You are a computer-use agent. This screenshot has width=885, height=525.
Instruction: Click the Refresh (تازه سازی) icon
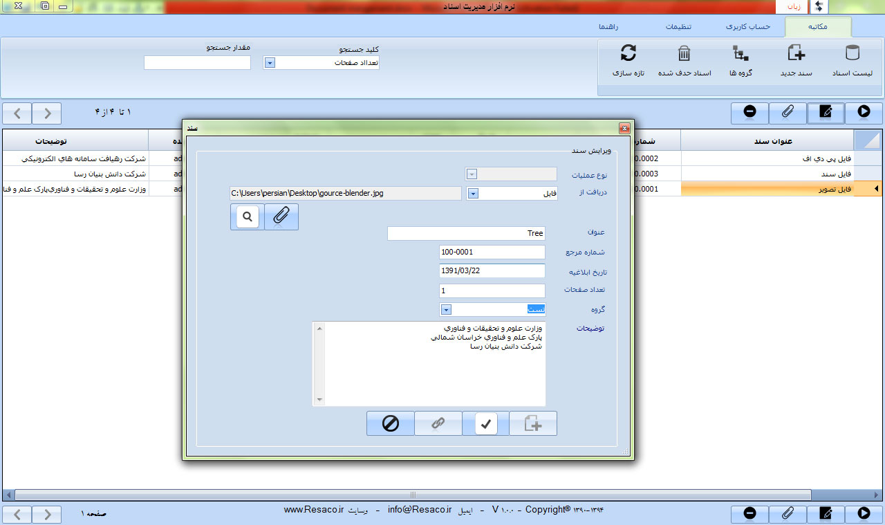point(628,55)
